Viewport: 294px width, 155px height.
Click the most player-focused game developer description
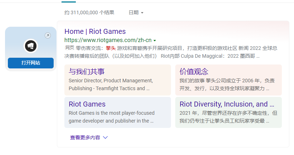[112, 117]
